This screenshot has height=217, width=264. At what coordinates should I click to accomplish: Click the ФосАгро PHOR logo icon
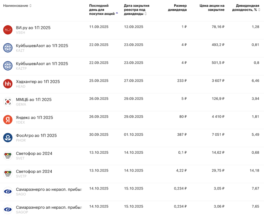[x=8, y=138]
